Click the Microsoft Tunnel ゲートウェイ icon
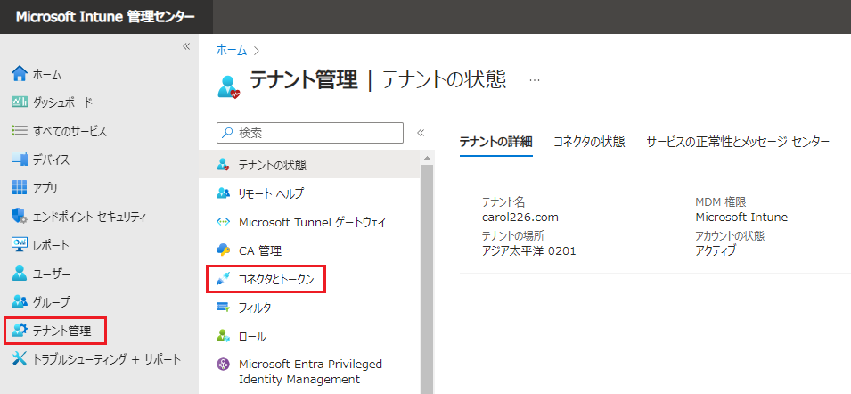 click(x=223, y=222)
